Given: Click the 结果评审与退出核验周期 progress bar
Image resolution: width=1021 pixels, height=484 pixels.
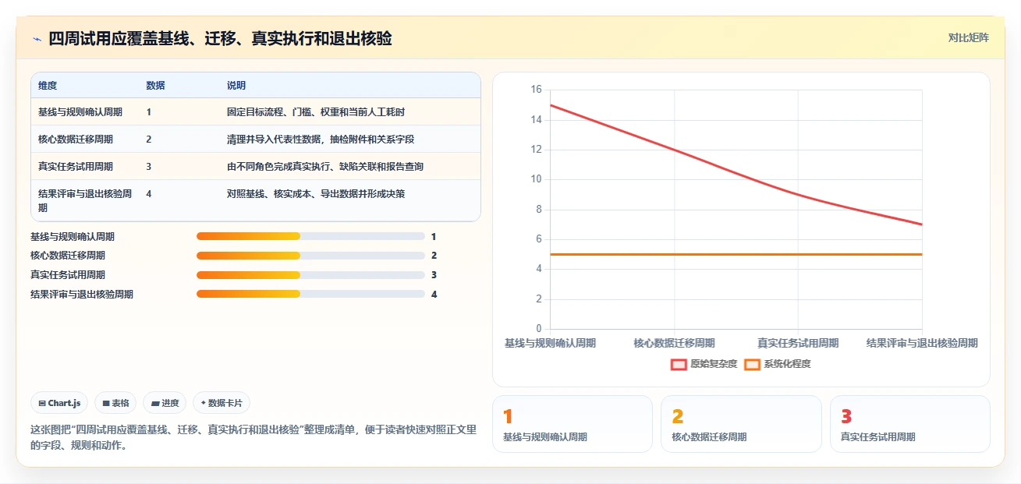Looking at the screenshot, I should click(310, 294).
